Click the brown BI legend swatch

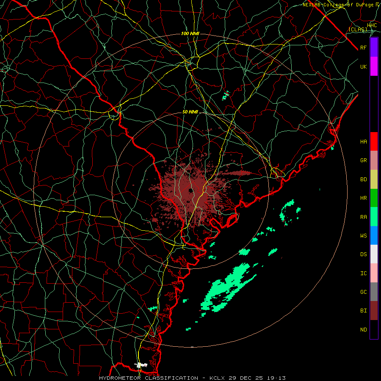374,311
